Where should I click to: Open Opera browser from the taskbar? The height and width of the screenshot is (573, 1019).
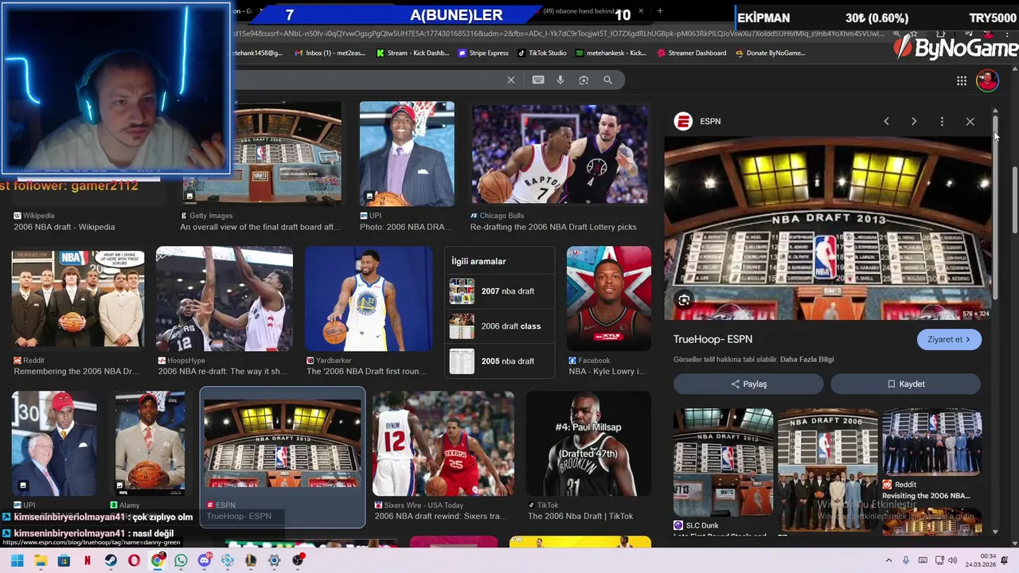(x=134, y=561)
